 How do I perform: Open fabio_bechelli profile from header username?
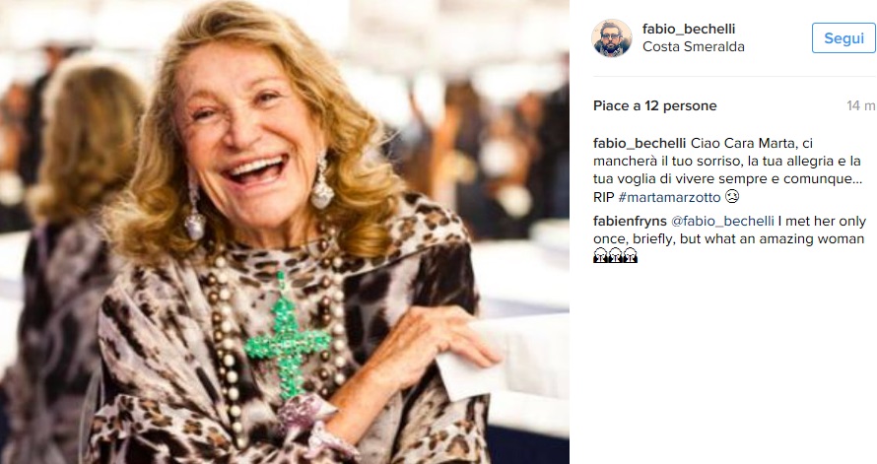coord(689,29)
